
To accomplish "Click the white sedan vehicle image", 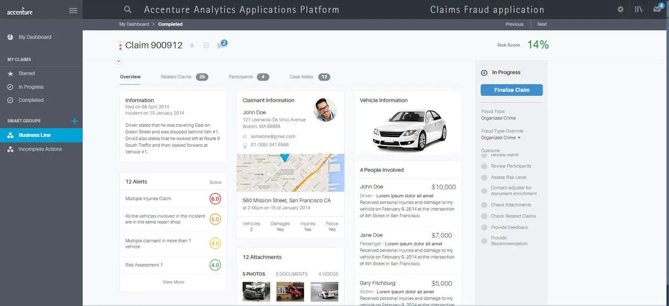I will [409, 130].
